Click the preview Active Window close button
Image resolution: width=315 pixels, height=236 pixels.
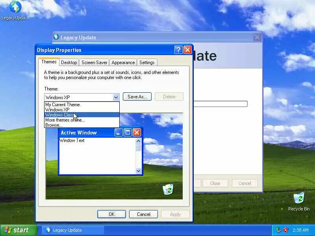[x=137, y=133]
